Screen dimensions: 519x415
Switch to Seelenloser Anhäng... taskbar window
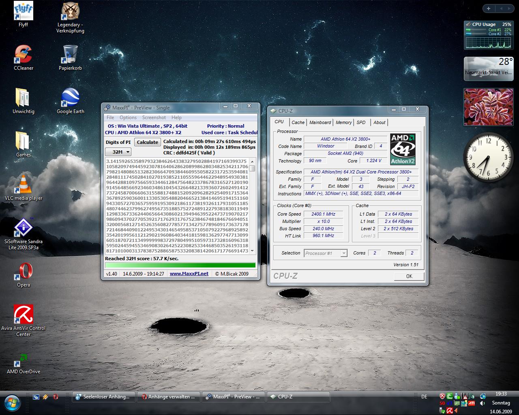tap(104, 397)
